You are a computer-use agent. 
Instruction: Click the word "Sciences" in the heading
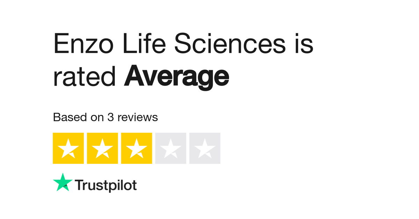[229, 44]
